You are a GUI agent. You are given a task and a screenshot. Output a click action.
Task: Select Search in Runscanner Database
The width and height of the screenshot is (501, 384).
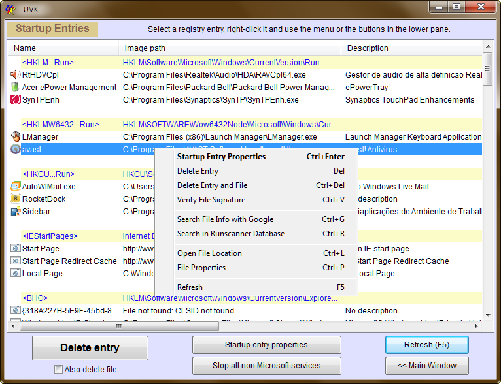point(256,234)
